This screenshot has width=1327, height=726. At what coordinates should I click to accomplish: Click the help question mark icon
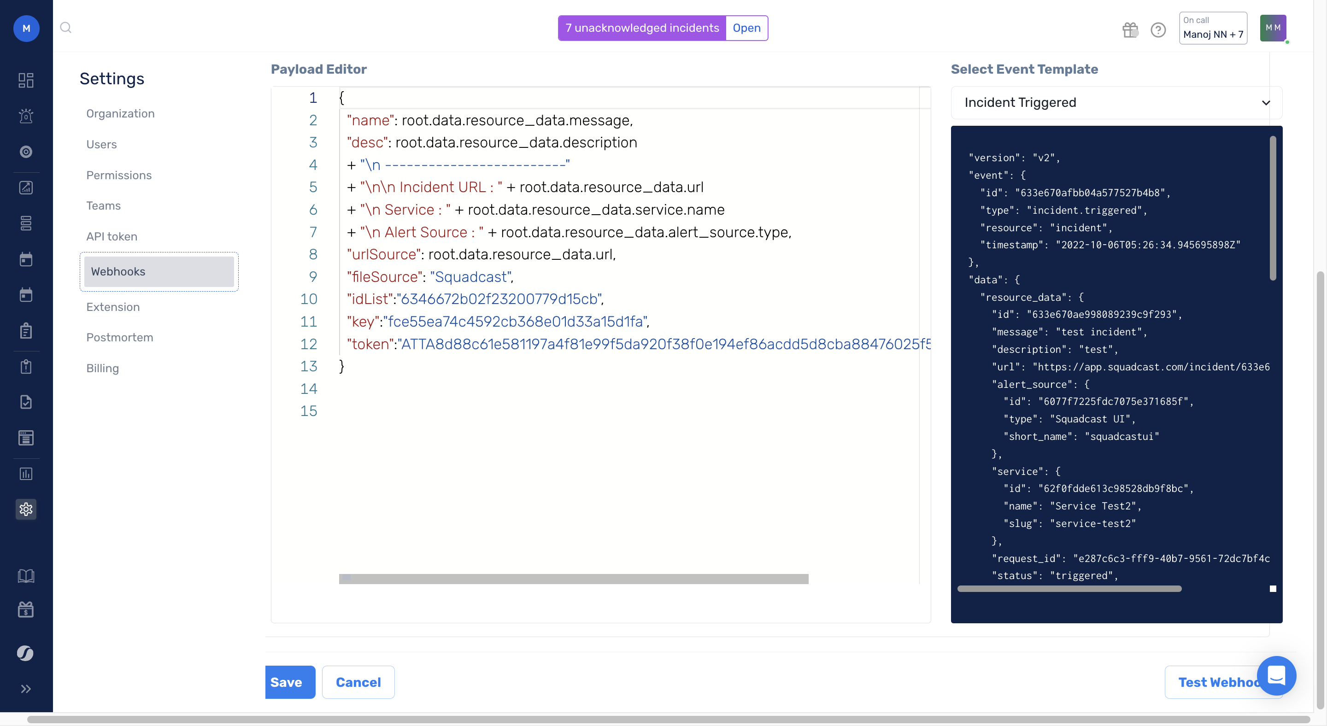click(1158, 30)
